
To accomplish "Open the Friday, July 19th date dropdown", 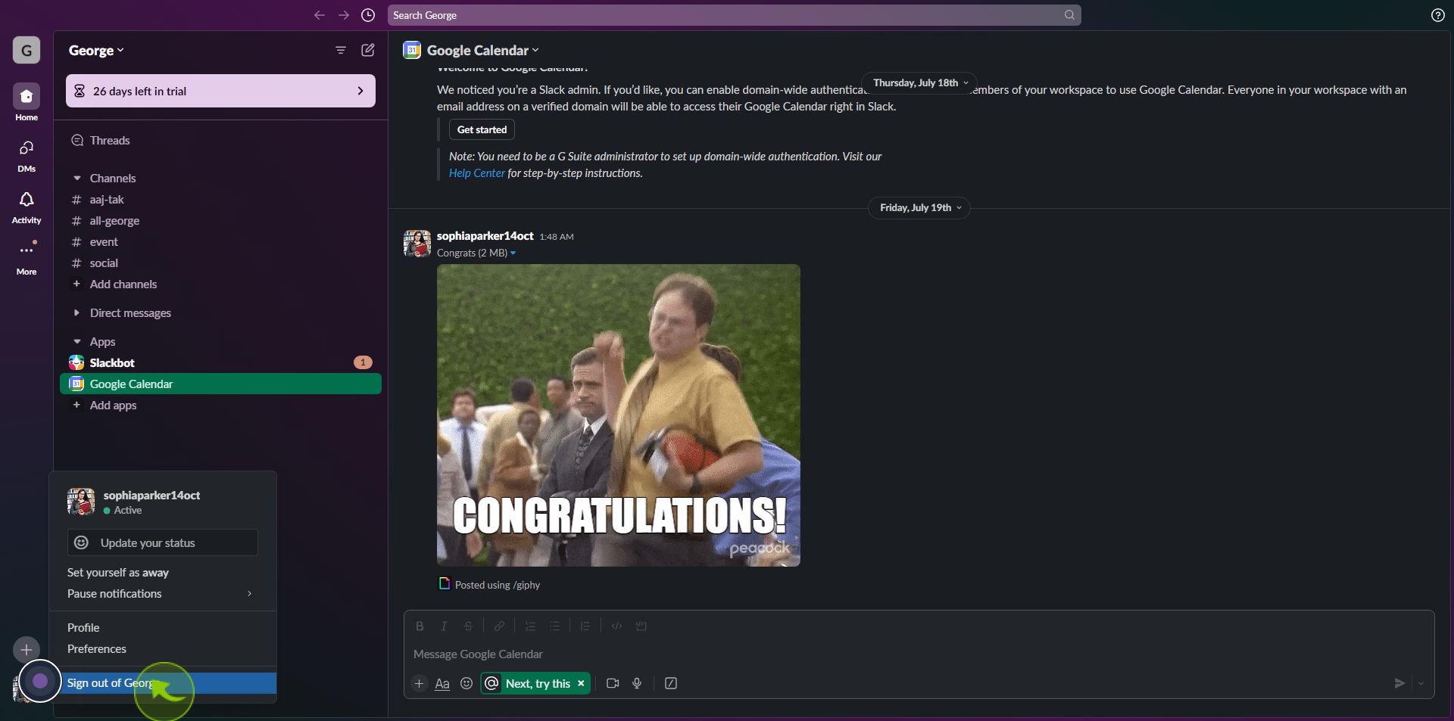I will pyautogui.click(x=919, y=207).
